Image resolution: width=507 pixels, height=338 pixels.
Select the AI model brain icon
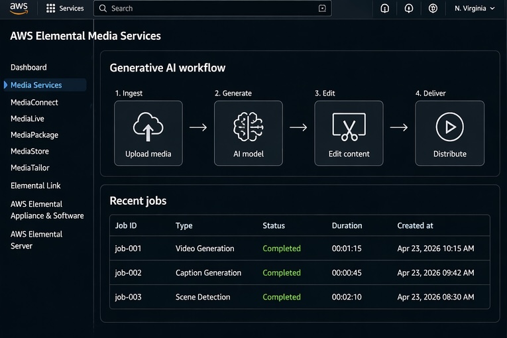pos(248,126)
